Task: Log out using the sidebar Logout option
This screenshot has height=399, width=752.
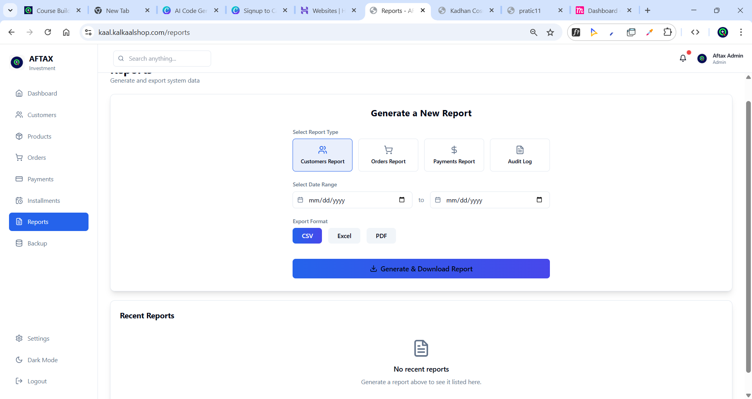Action: [37, 381]
